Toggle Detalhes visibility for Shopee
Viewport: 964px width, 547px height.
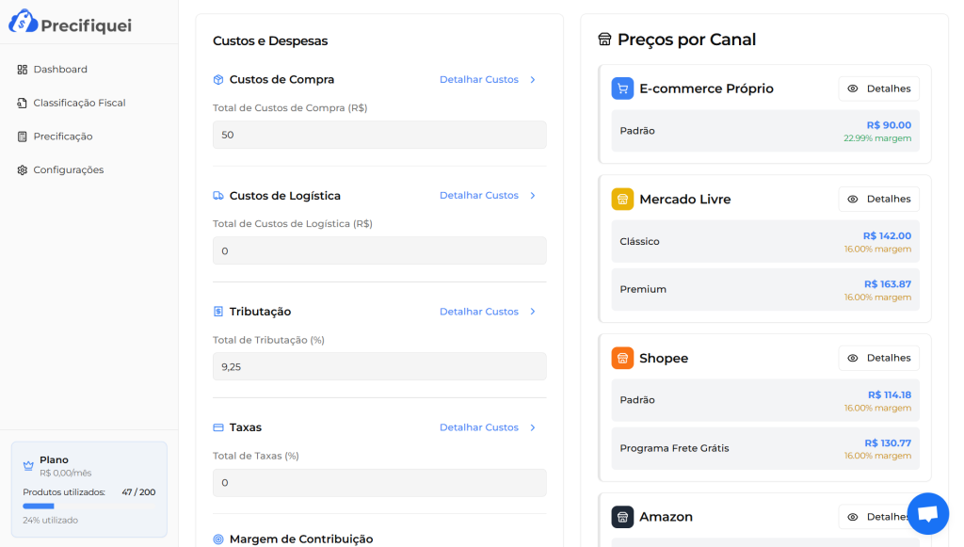click(x=878, y=358)
